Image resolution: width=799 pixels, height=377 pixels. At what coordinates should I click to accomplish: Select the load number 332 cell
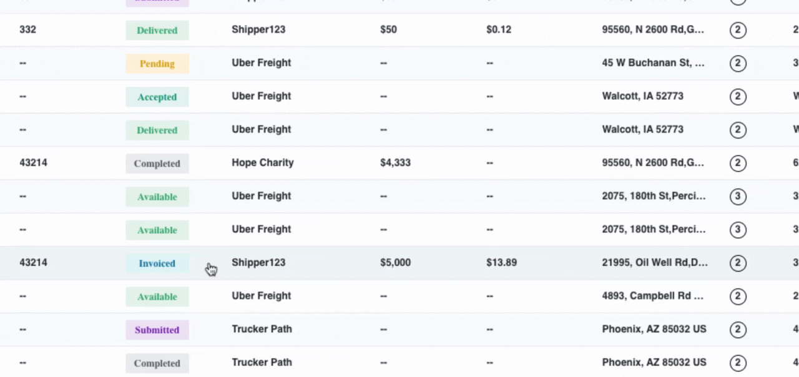27,30
